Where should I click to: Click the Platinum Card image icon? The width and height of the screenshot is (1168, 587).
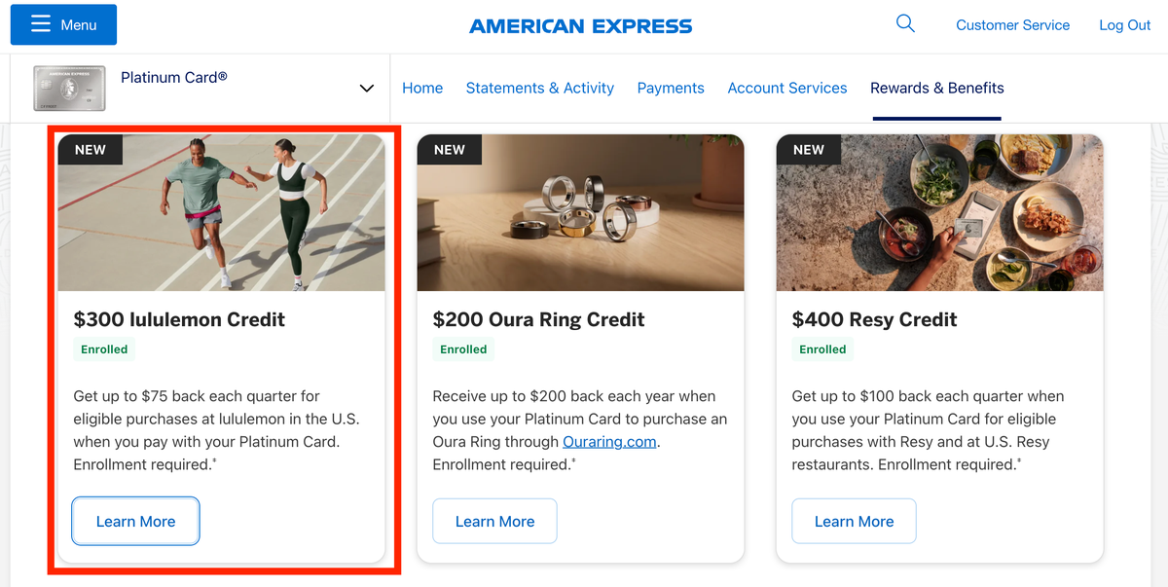coord(69,89)
